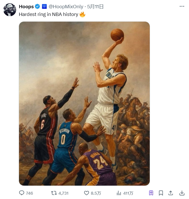Click the 5月11日 post date

pos(95,7)
